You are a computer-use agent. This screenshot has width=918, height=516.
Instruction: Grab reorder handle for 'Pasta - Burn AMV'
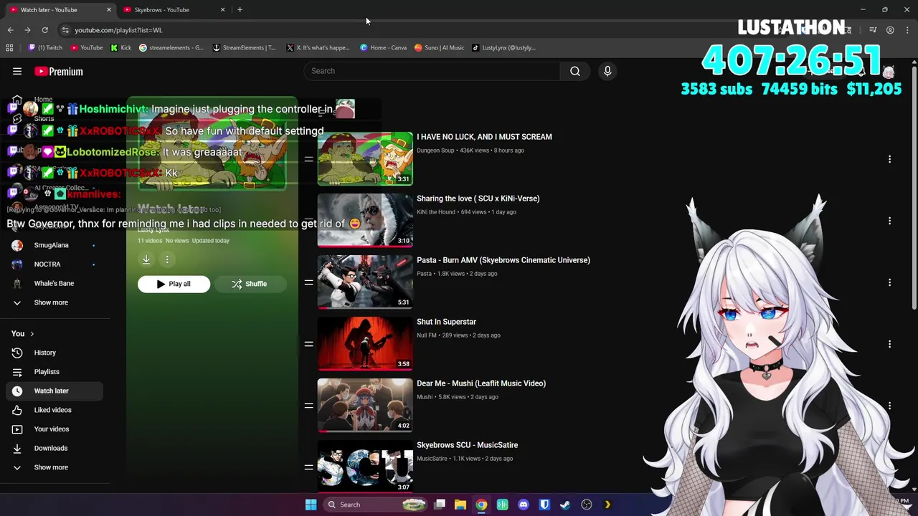308,282
